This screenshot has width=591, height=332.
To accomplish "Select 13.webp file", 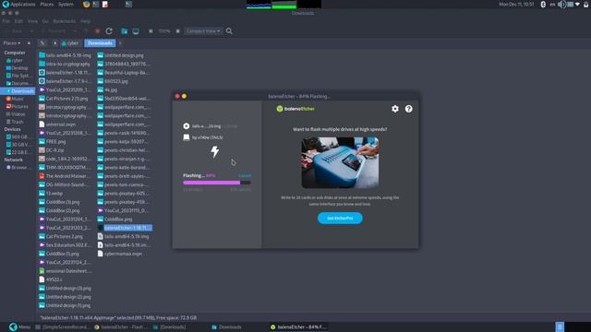I will coord(51,193).
